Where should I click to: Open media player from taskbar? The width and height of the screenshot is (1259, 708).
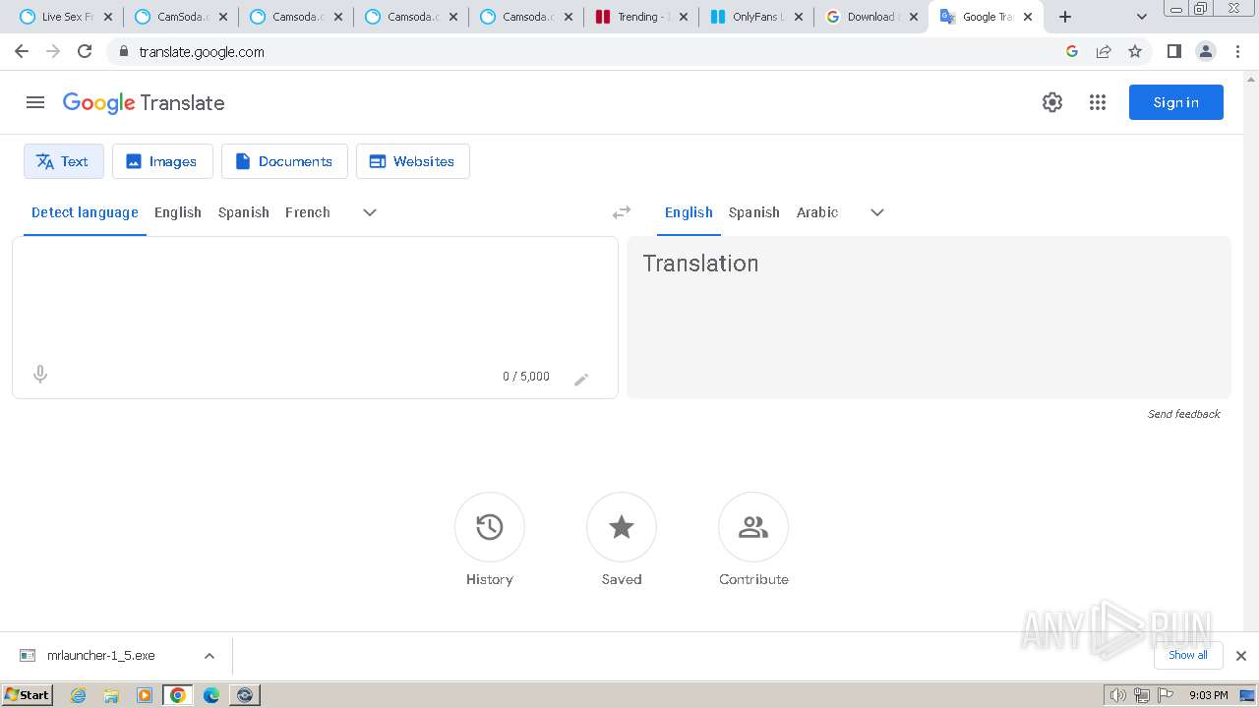(145, 695)
